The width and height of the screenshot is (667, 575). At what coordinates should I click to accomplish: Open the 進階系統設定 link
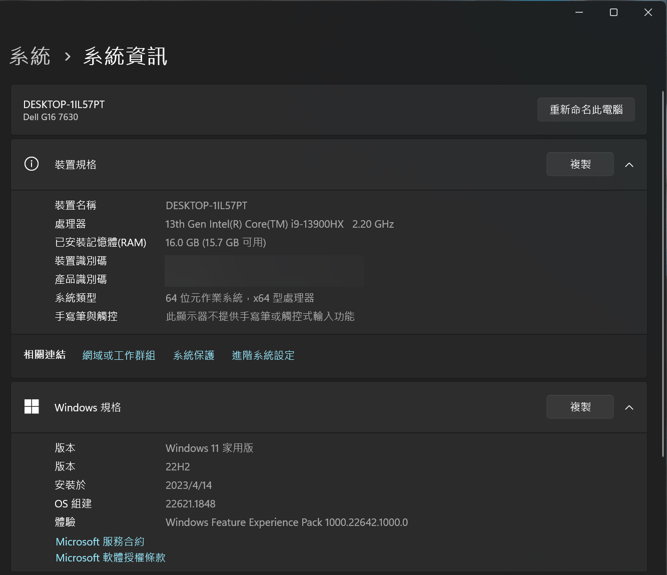tap(263, 355)
